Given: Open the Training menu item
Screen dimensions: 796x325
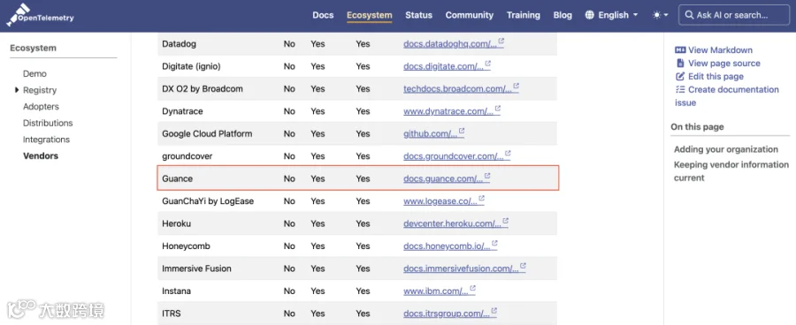Looking at the screenshot, I should (524, 15).
